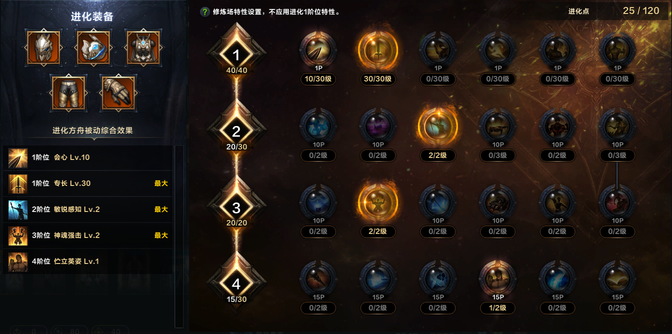The image size is (672, 334).
Task: Click the 专长 Lv.30 effect entry
Action: point(88,183)
